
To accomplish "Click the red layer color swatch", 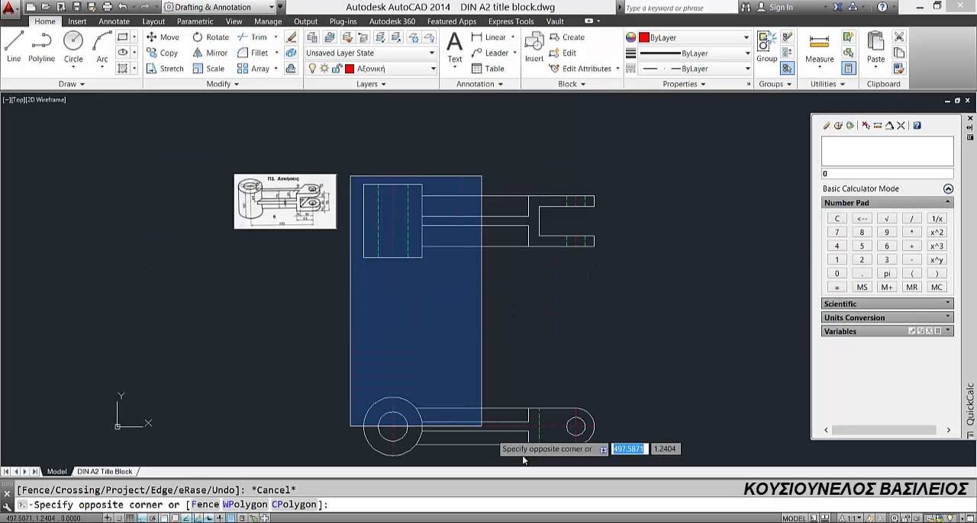I will coord(350,69).
